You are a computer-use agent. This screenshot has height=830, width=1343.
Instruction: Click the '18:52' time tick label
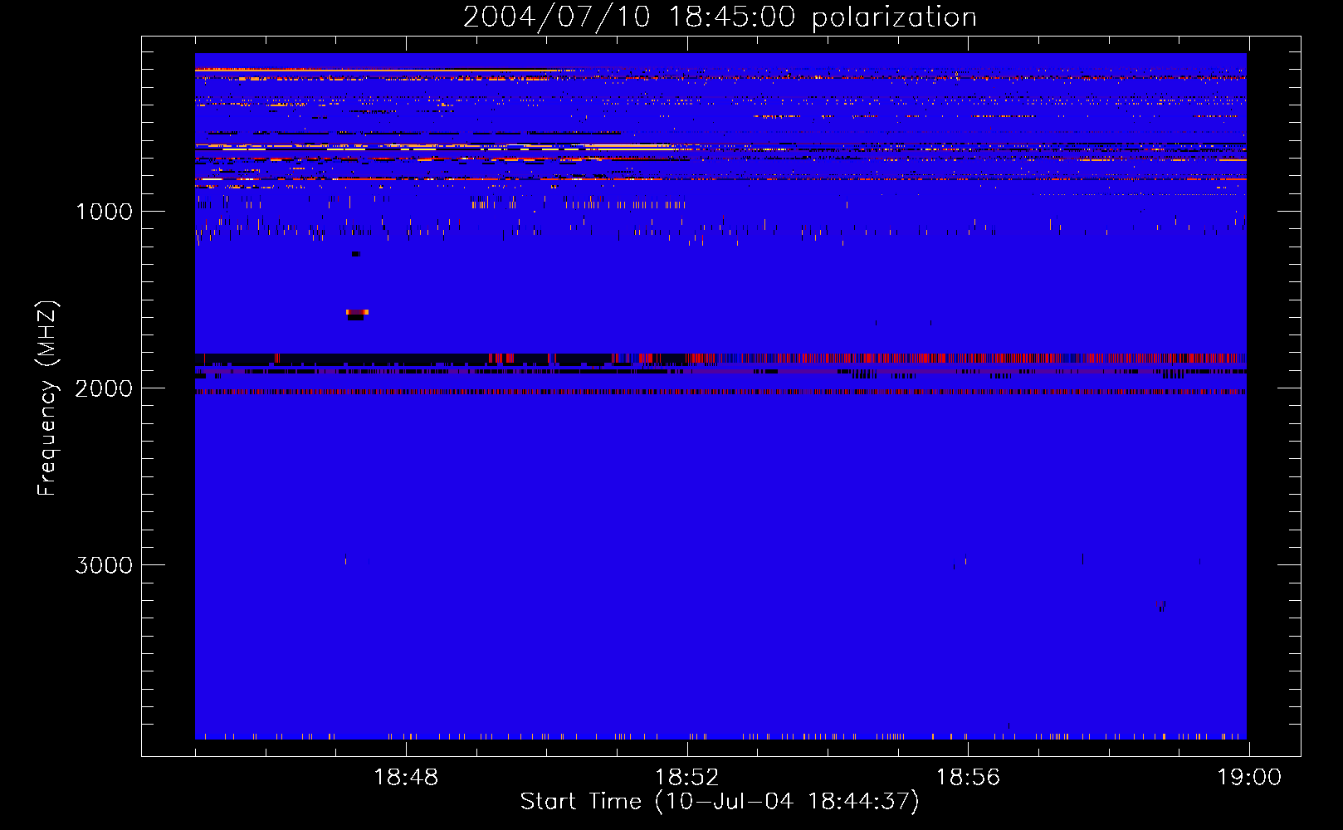(x=687, y=778)
